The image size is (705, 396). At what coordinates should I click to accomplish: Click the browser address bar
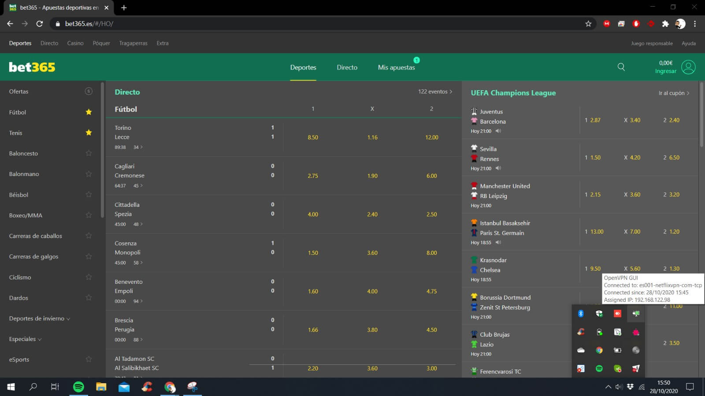point(322,24)
